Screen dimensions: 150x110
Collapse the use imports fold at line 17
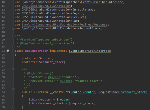[13, 28]
